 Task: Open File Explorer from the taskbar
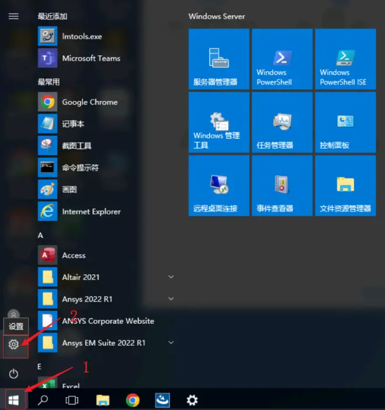103,400
